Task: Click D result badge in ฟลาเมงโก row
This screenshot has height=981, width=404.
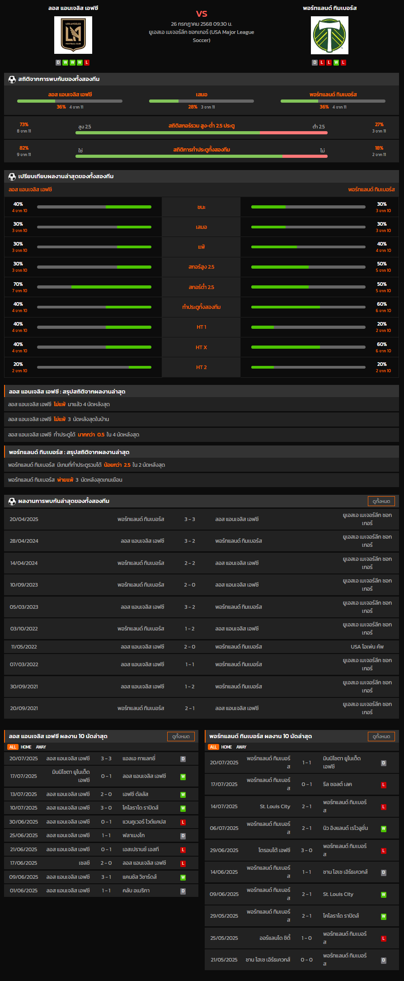Action: (x=183, y=836)
